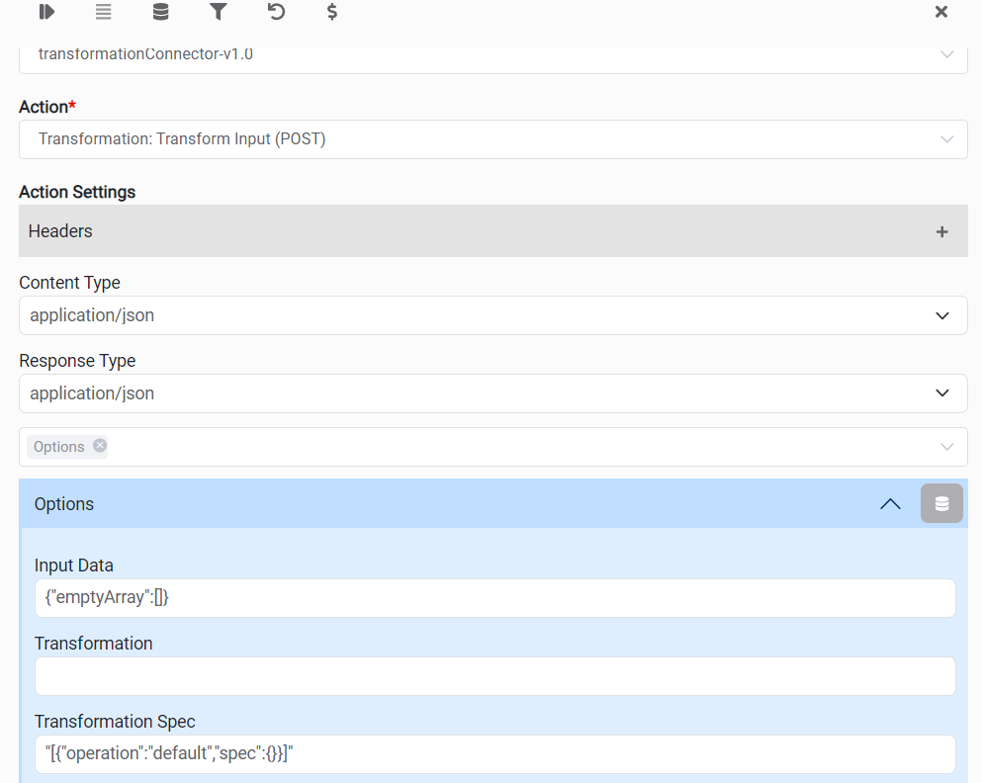
Task: Click the run/step play icon in toolbar
Action: [x=46, y=12]
